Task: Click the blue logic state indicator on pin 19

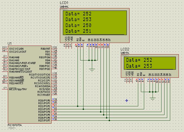Action: 53,99
